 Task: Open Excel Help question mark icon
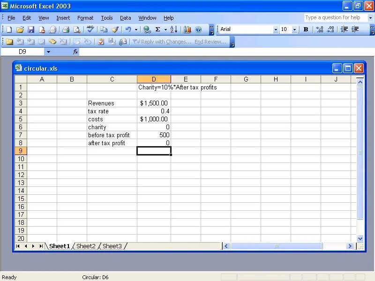click(x=198, y=30)
